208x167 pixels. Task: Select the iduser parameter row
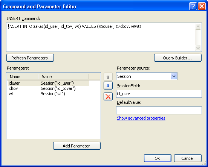tap(49, 83)
